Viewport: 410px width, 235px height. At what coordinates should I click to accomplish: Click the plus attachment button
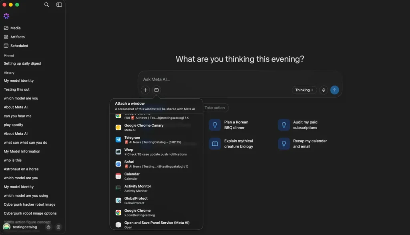point(145,90)
